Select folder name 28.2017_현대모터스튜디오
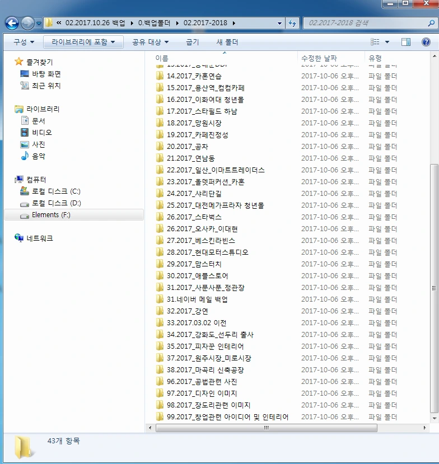Viewport: 439px width, 464px height. coord(208,252)
